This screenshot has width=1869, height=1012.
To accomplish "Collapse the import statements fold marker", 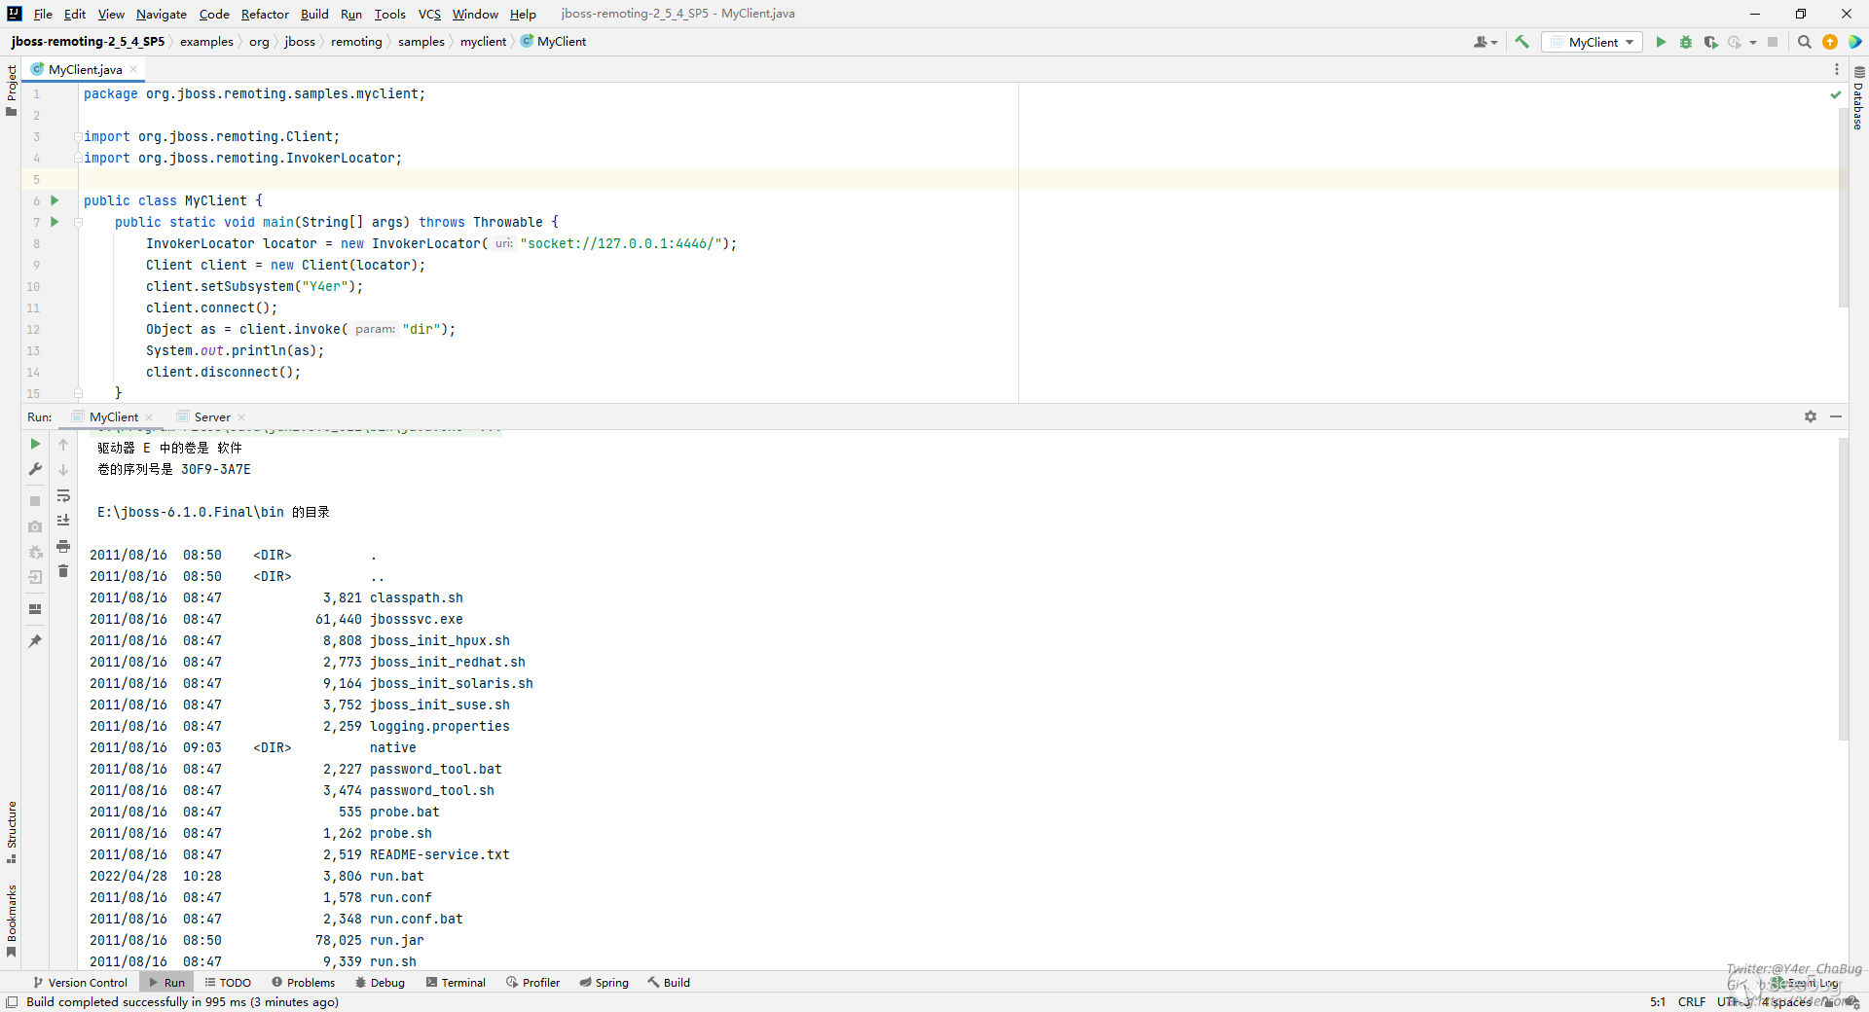I will click(x=78, y=137).
